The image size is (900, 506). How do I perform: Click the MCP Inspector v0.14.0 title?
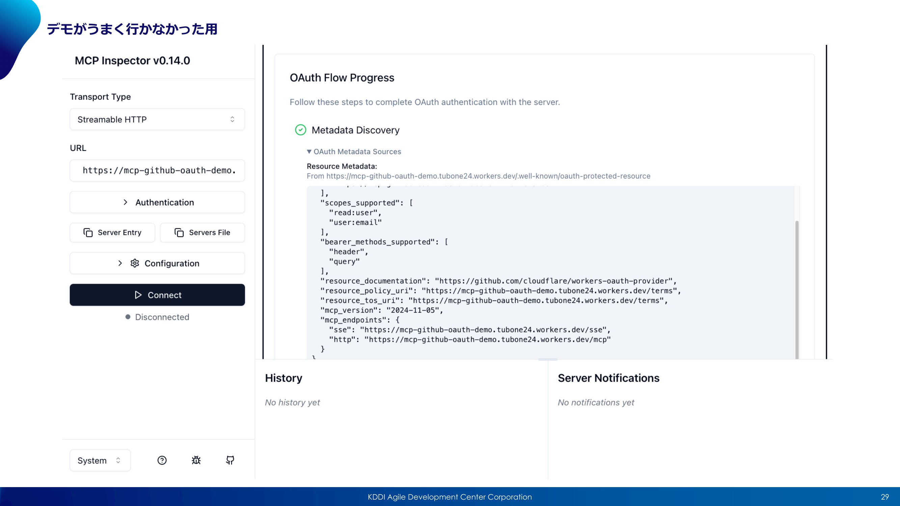132,60
